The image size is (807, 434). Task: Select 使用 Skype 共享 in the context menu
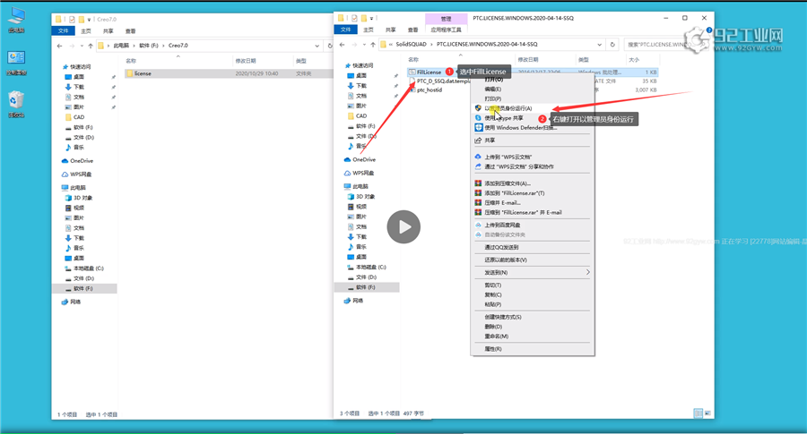click(504, 118)
